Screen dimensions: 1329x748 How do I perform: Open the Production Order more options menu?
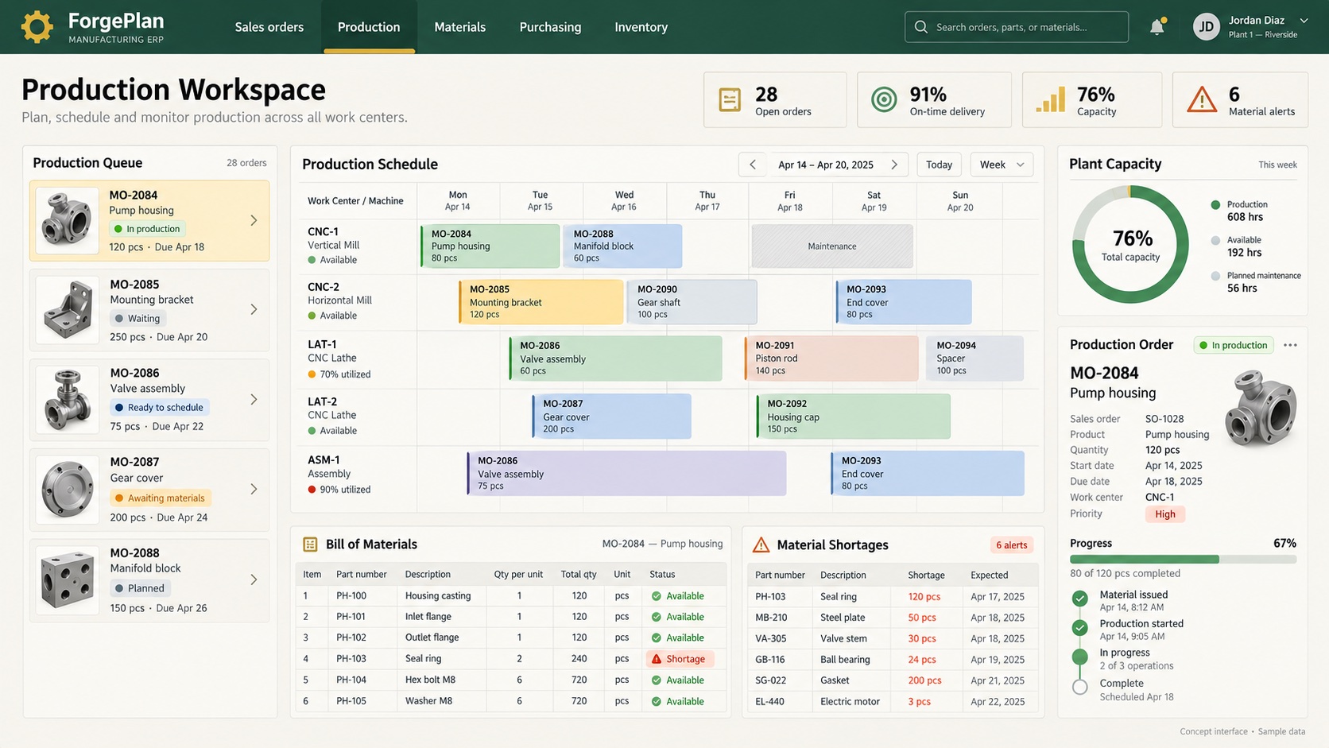(x=1290, y=345)
